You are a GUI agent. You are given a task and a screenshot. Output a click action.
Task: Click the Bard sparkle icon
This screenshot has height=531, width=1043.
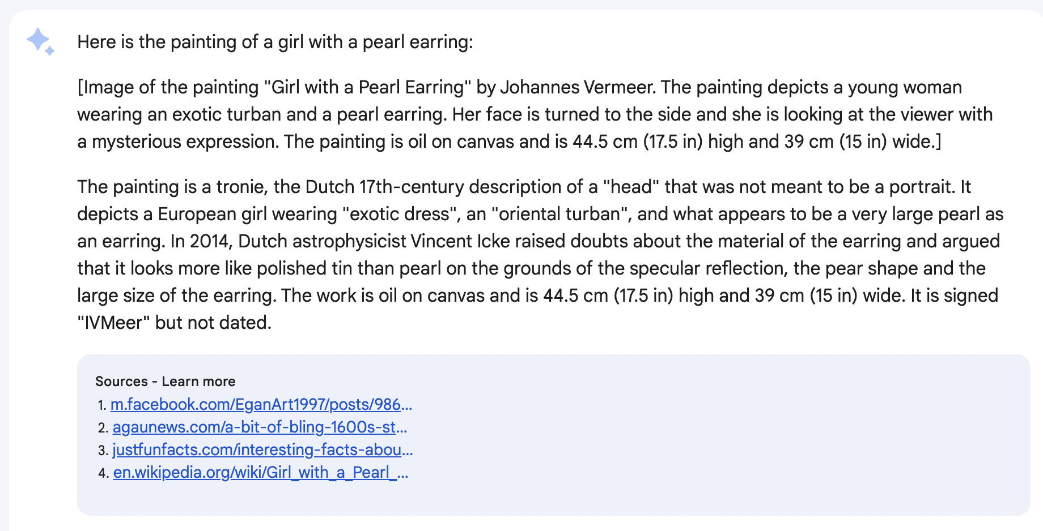tap(40, 41)
